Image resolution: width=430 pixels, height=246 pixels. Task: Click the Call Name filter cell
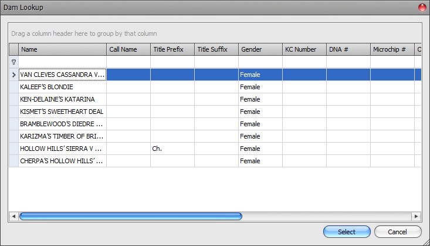point(128,62)
